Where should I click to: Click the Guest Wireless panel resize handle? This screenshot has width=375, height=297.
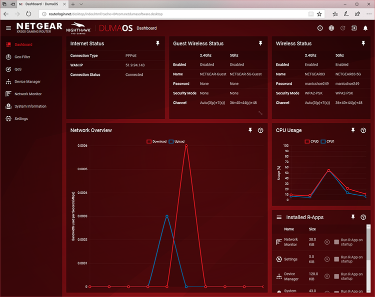260,113
